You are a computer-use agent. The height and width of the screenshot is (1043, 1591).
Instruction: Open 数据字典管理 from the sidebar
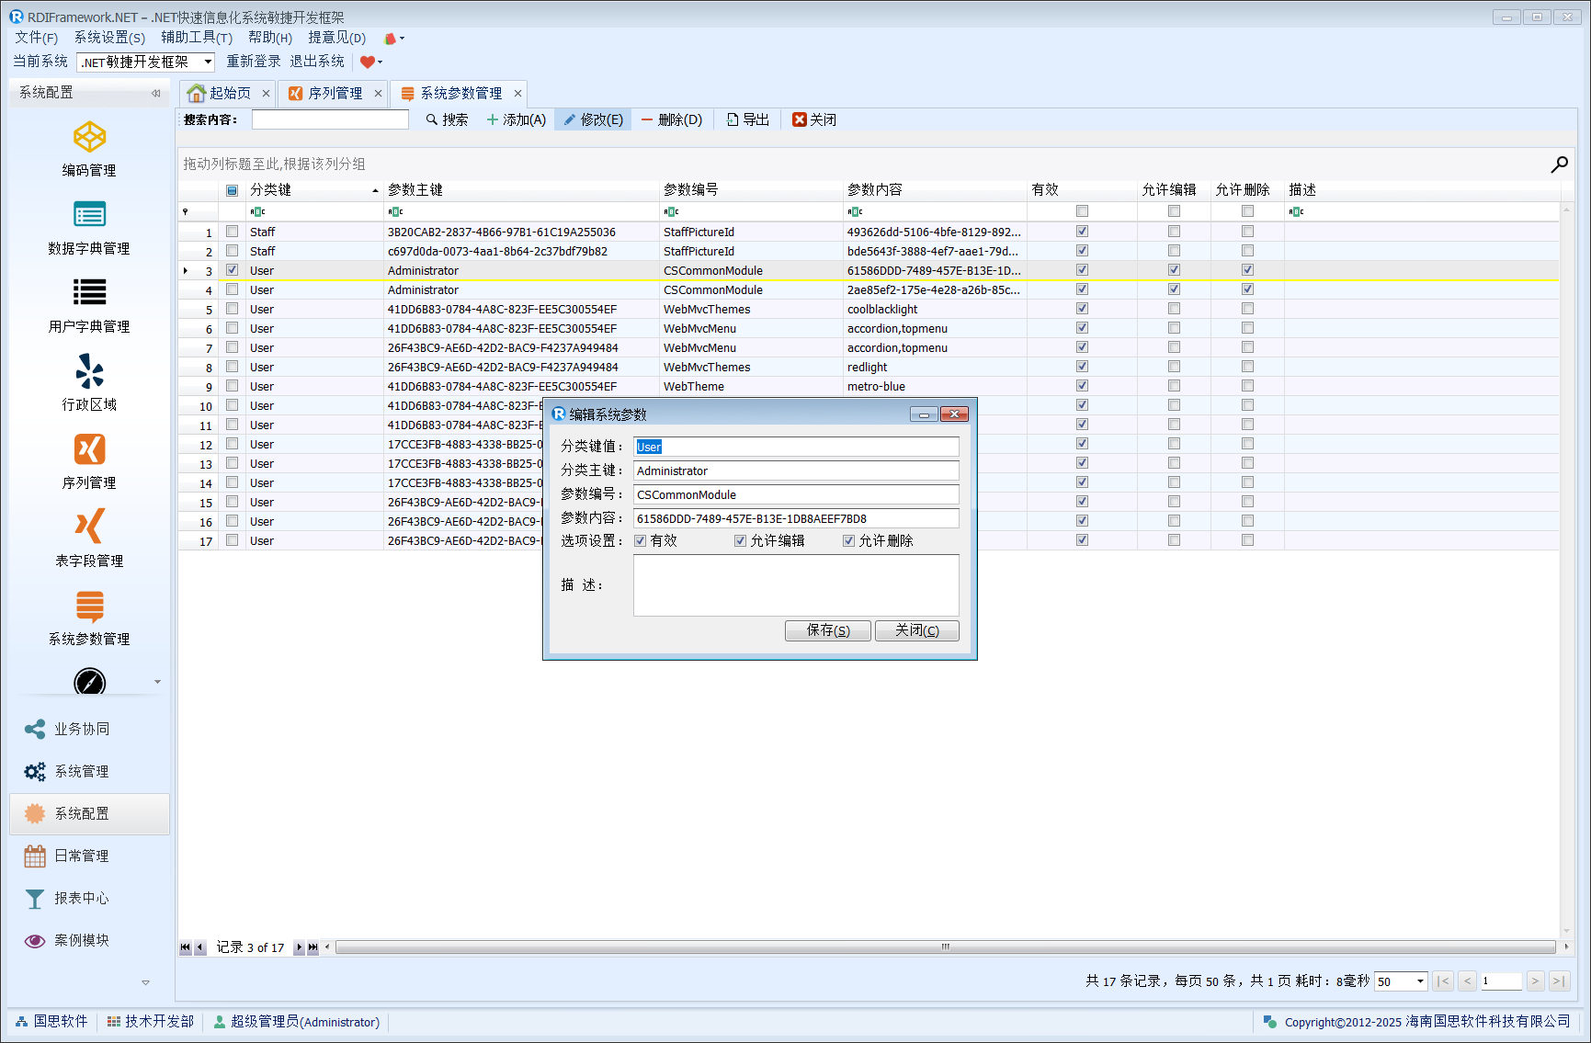tap(89, 215)
